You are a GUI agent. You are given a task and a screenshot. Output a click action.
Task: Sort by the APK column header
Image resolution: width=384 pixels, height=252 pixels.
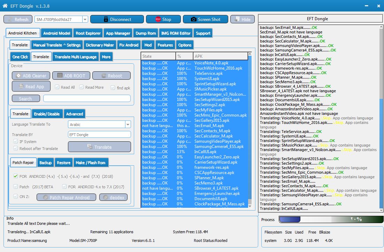[x=221, y=56]
